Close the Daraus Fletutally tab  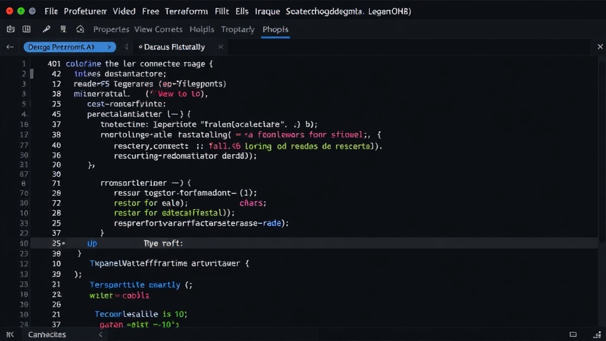point(220,47)
